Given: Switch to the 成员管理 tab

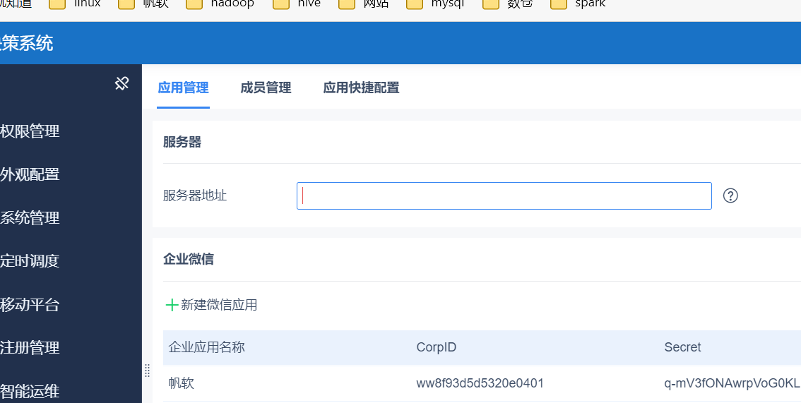Looking at the screenshot, I should (266, 88).
